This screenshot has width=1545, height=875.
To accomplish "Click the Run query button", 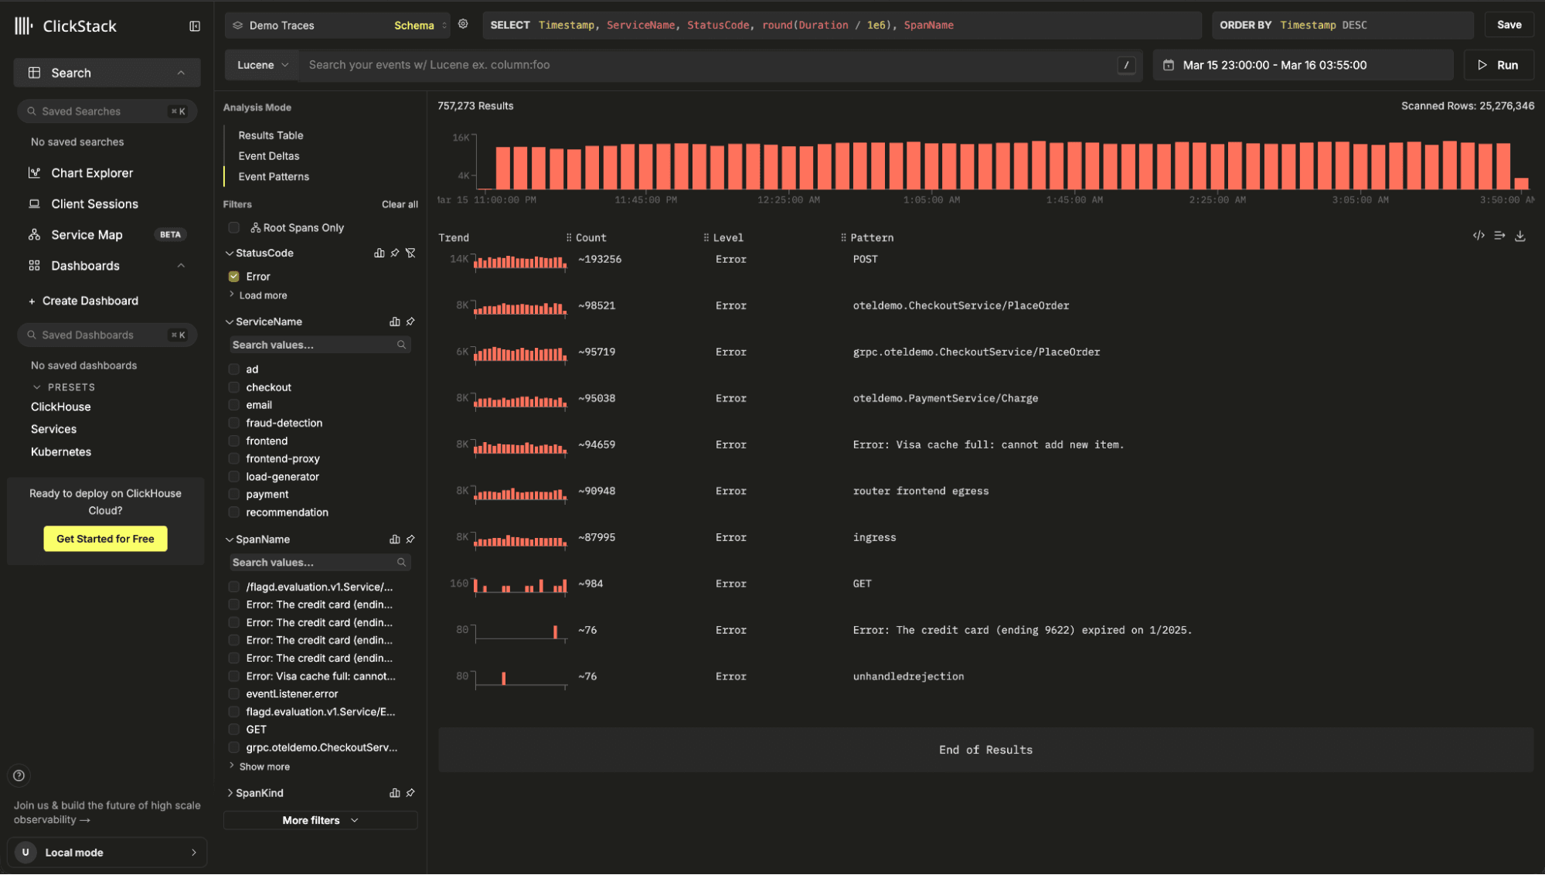I will [x=1498, y=66].
